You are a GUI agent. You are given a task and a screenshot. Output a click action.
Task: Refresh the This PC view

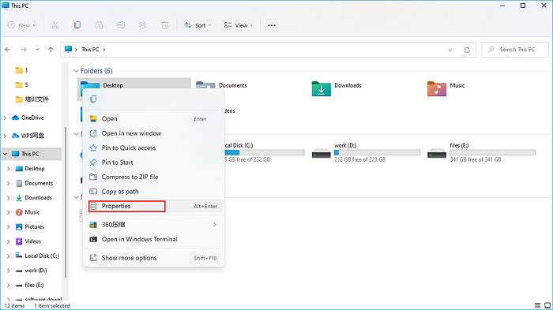point(467,50)
